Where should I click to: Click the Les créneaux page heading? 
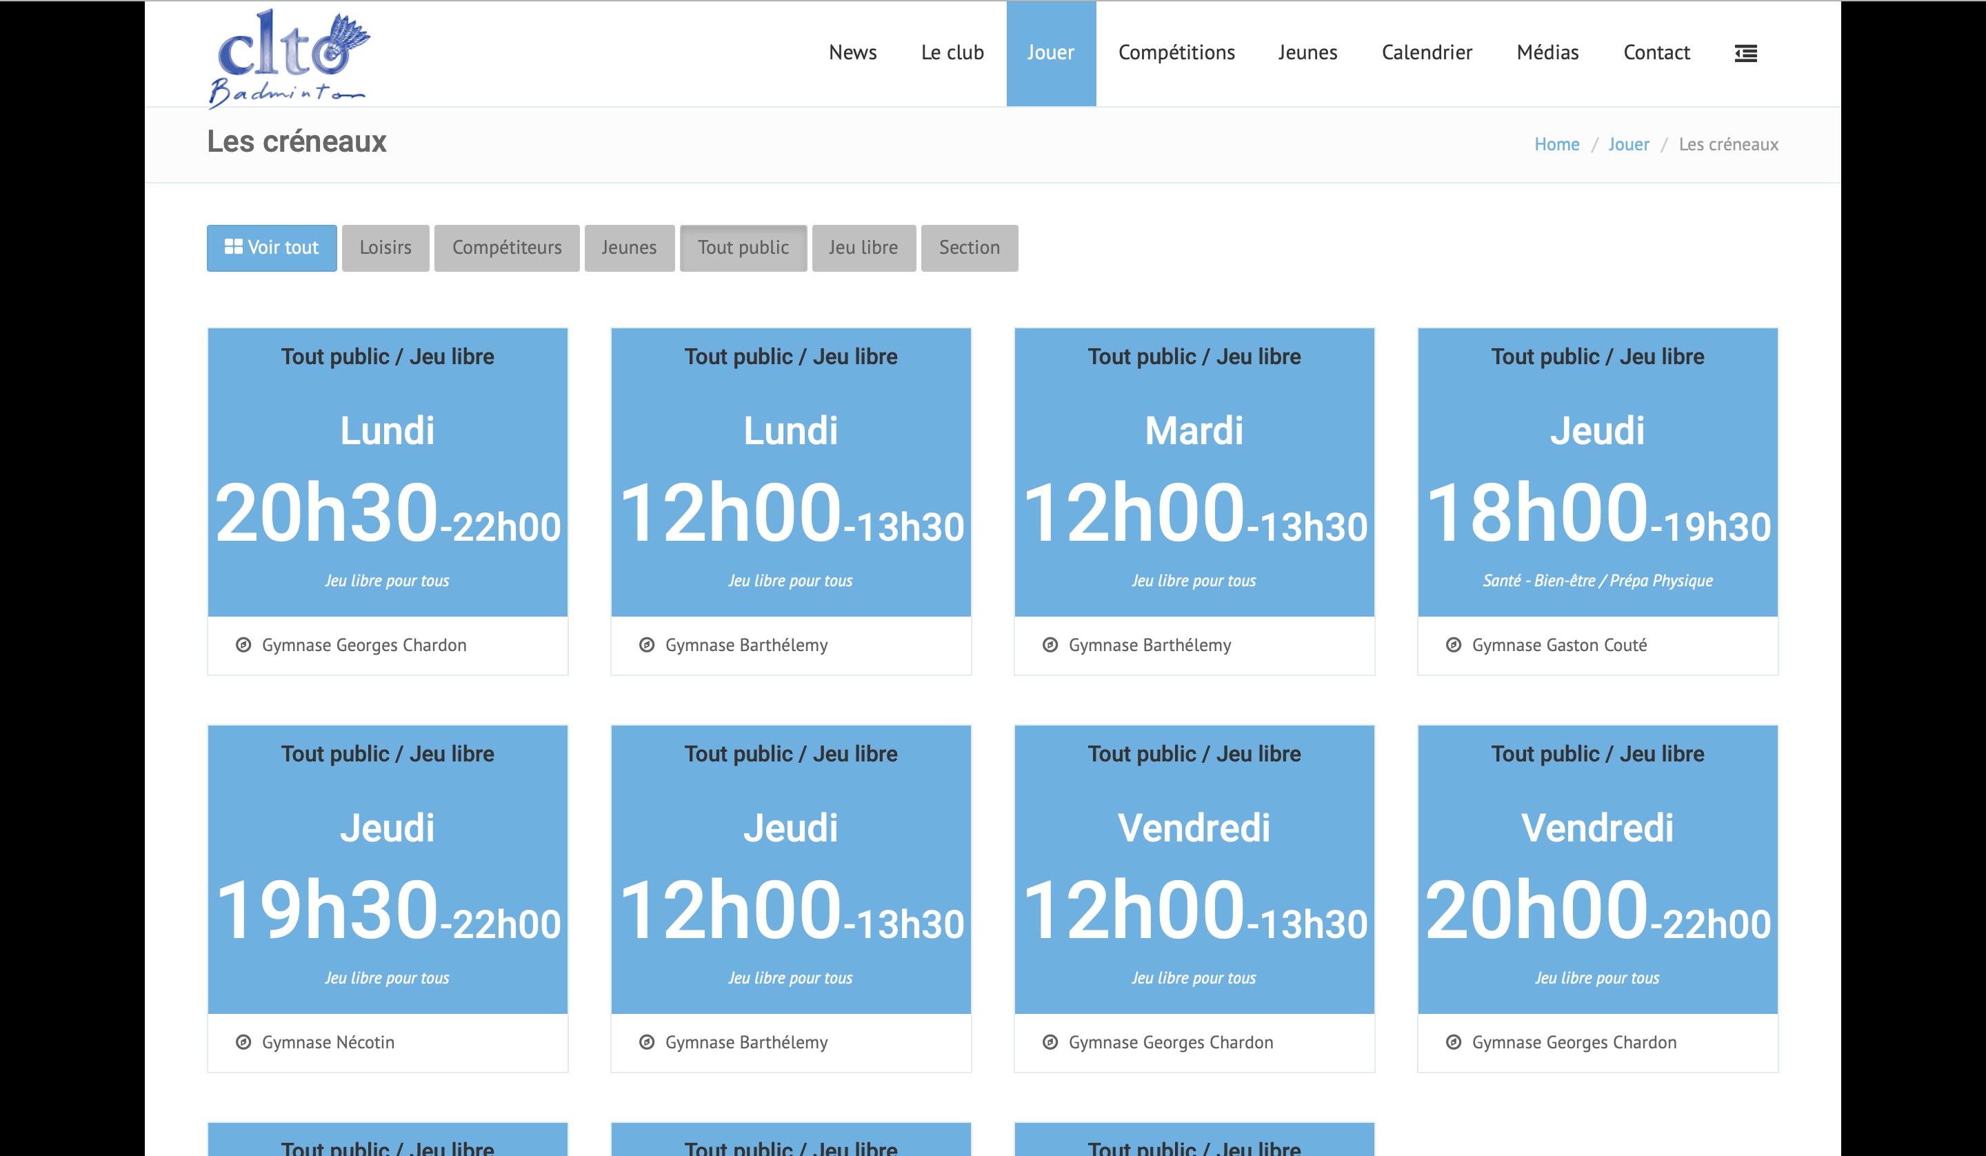297,142
